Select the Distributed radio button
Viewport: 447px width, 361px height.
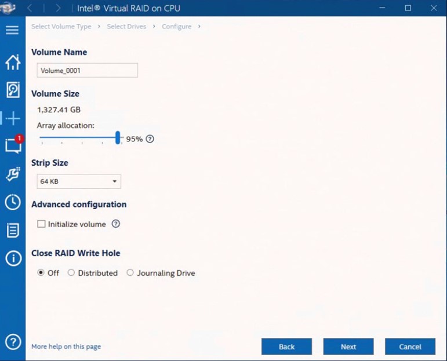pos(71,272)
